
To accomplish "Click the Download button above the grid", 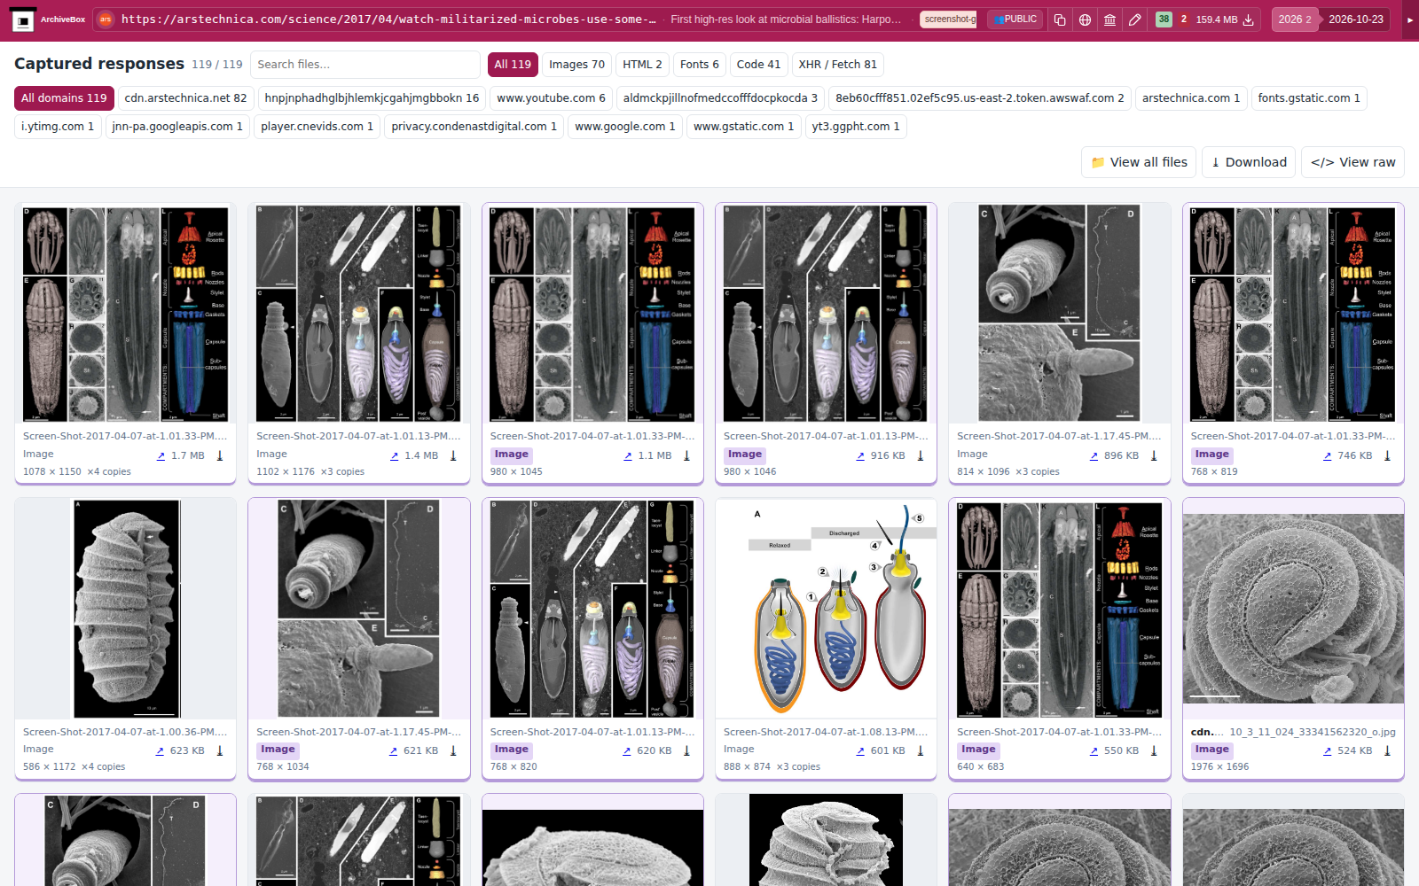I will tap(1249, 162).
